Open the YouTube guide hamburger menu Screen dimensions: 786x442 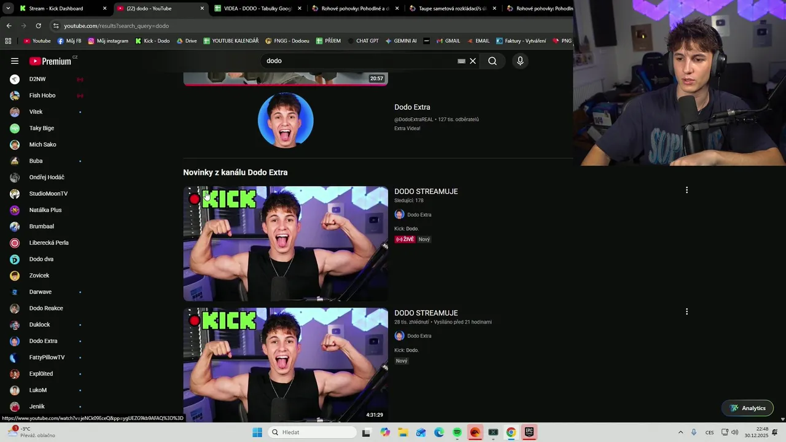(15, 61)
